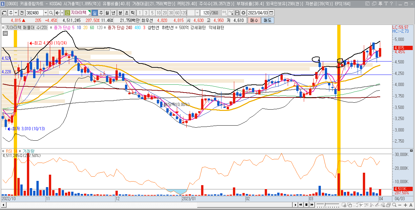The image size is (415, 210).
Task: Click the 매도 (sell) button
Action: click(x=267, y=20)
